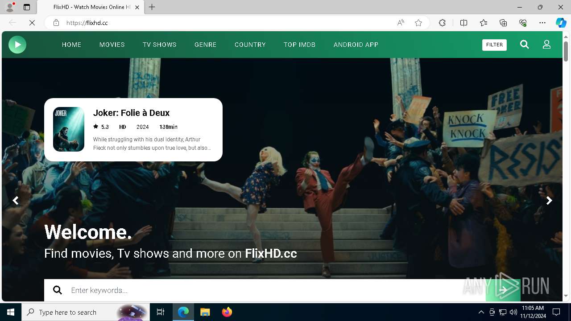The width and height of the screenshot is (571, 321).
Task: View site information lock icon
Action: tap(56, 23)
